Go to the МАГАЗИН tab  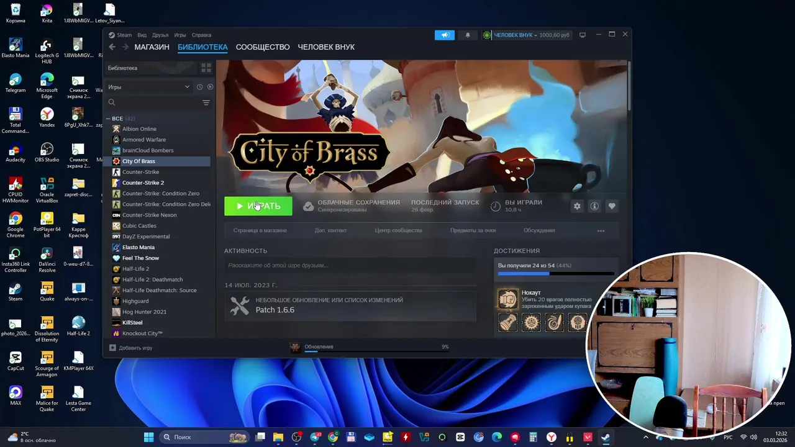[152, 47]
